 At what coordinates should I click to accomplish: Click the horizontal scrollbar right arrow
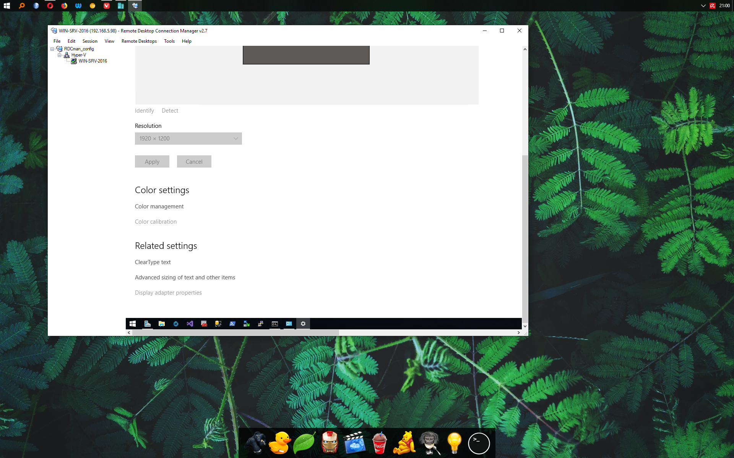point(518,332)
